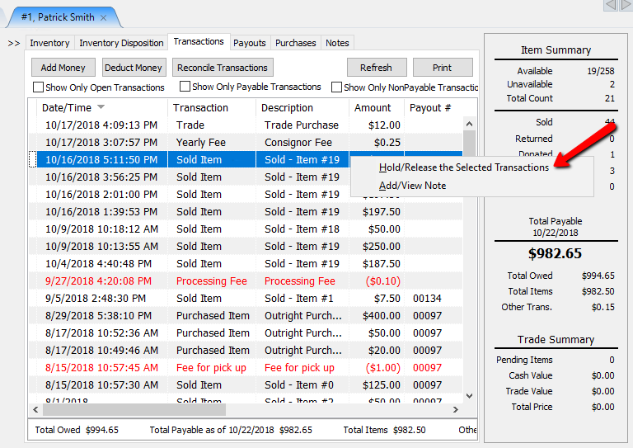Image resolution: width=633 pixels, height=448 pixels.
Task: Select the 8/17/2018 10:52:36 AM row
Action: click(246, 333)
